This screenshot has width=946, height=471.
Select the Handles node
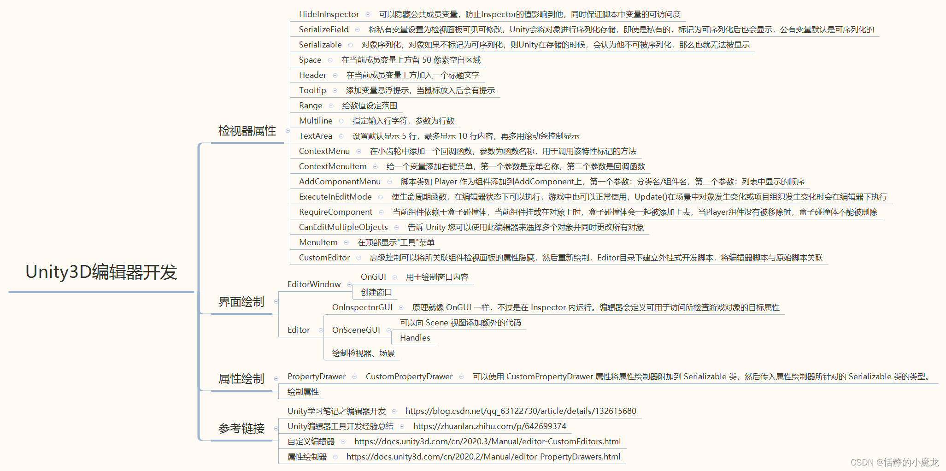tap(415, 338)
